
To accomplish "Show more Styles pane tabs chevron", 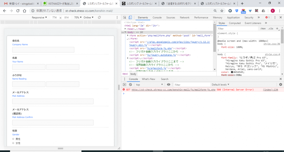I will tap(266, 23).
